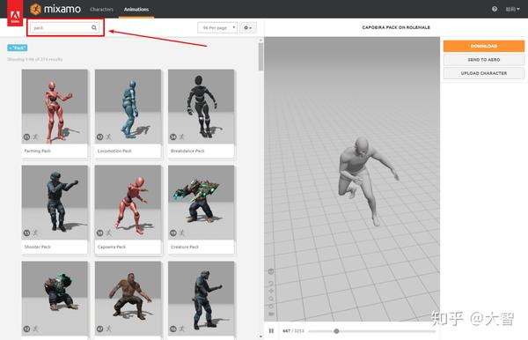
Task: Expand the per page dropdown
Action: (x=217, y=27)
